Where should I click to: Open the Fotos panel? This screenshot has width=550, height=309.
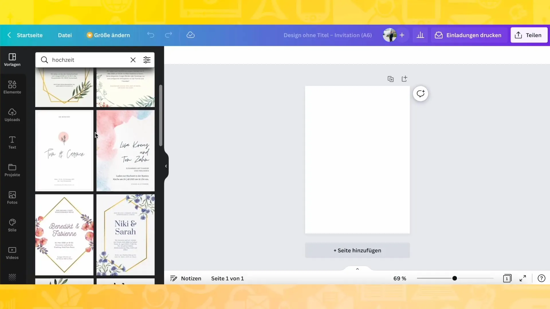click(12, 197)
